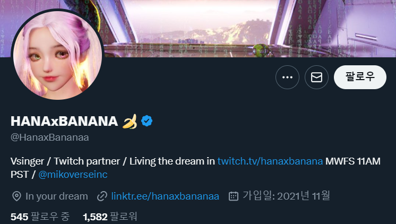Show the 1,582 팔로워 followers list
The image size is (396, 224).
click(x=110, y=217)
